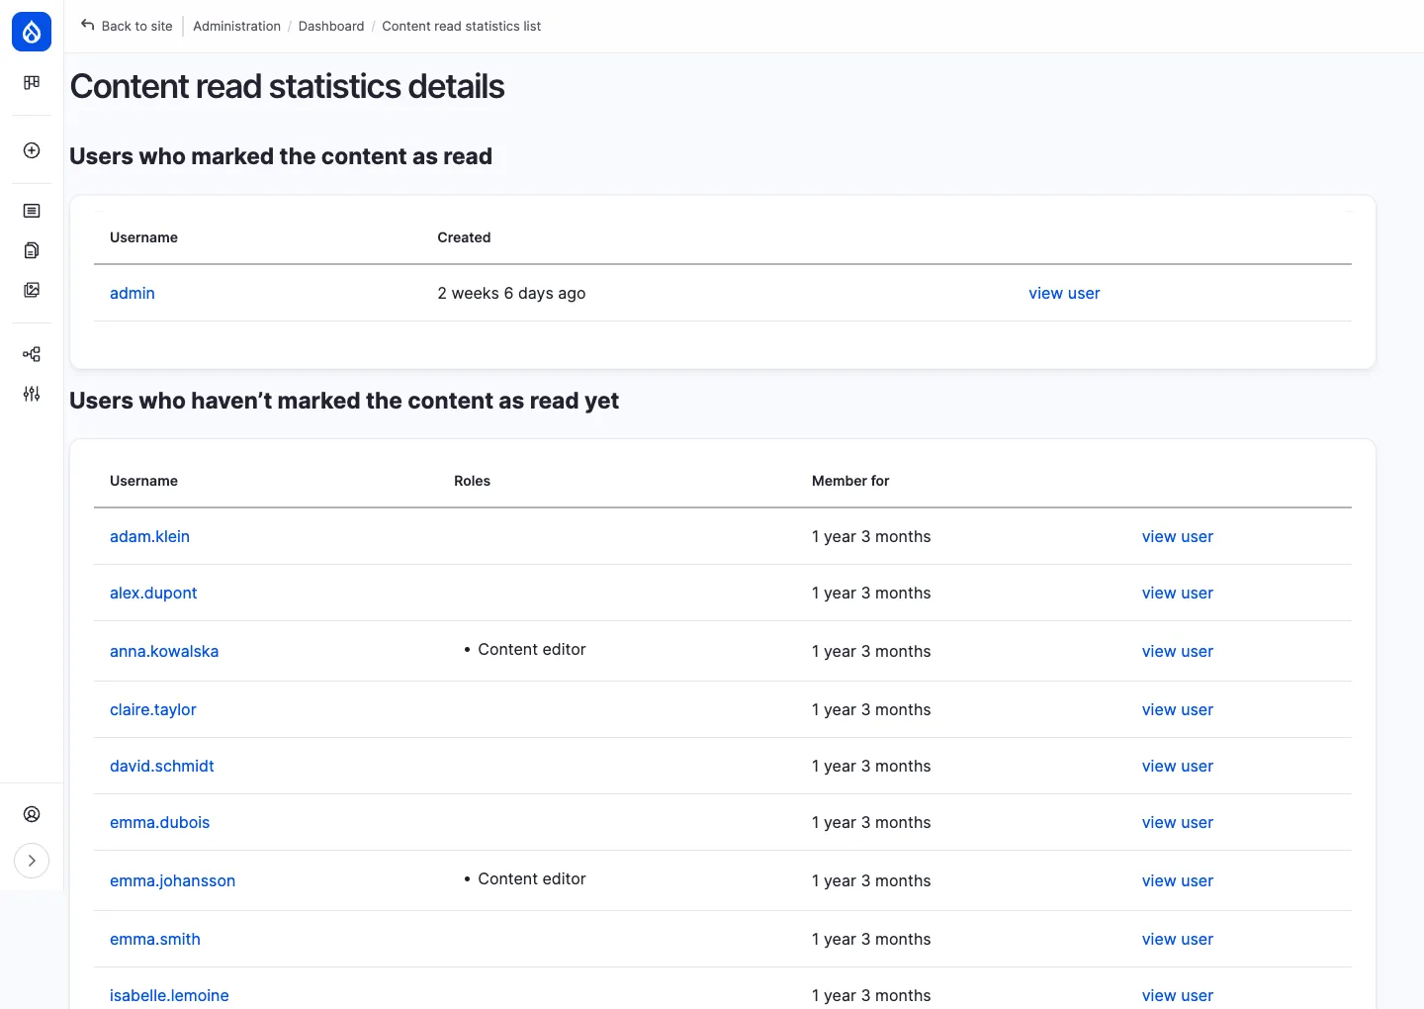Screen dimensions: 1424x1009
Task: Open the Content list sidebar icon
Action: [x=32, y=211]
